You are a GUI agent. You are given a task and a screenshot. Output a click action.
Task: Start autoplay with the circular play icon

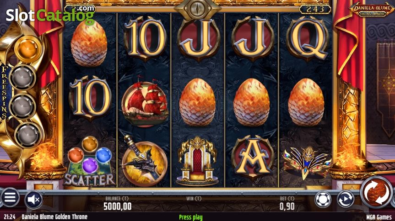346,200
